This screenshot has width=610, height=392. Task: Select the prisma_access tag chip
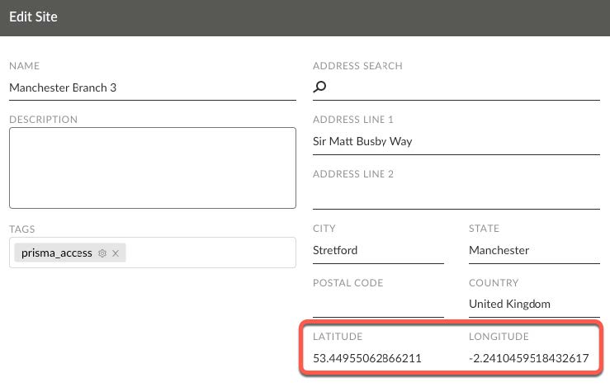(57, 253)
